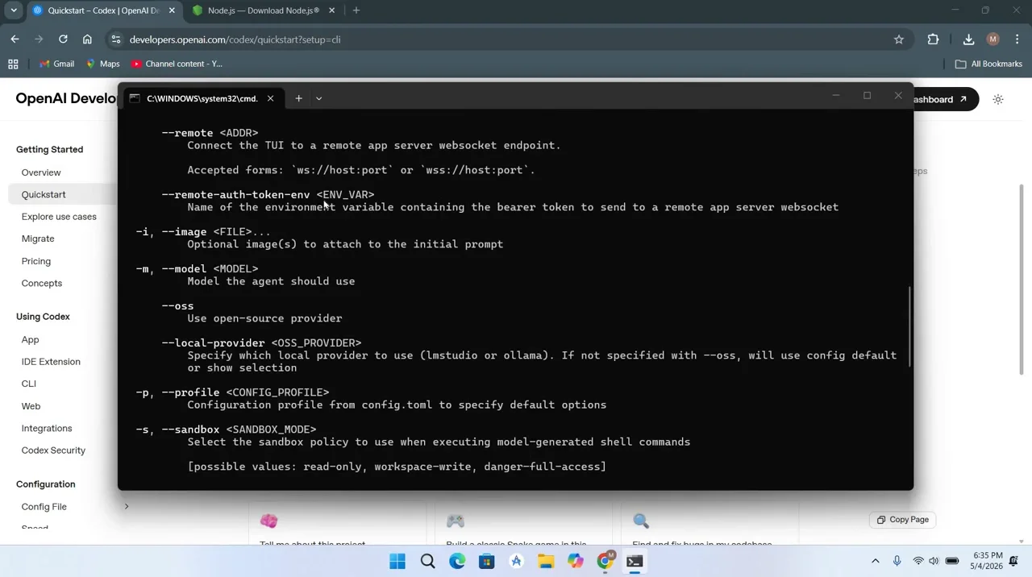The image size is (1032, 577).
Task: Open Codex Security sidebar page
Action: [x=53, y=450]
